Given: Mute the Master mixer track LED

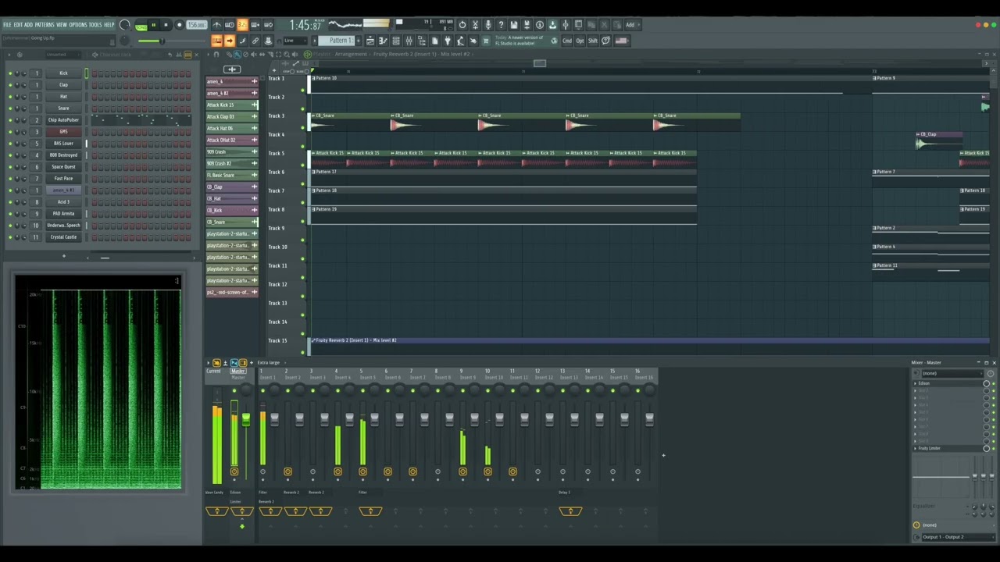Looking at the screenshot, I should coord(234,390).
